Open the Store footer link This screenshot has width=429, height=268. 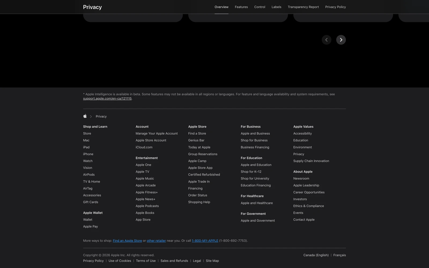pos(87,133)
